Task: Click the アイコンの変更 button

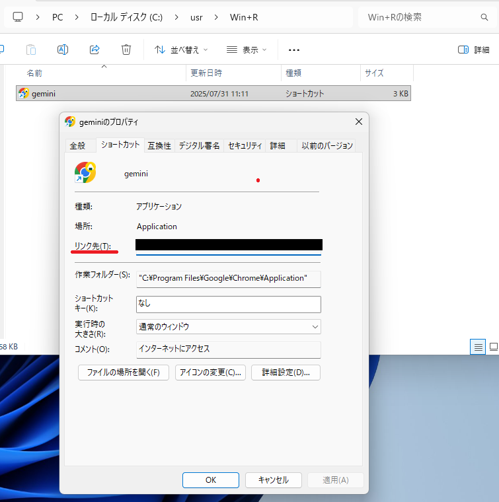Action: (210, 373)
